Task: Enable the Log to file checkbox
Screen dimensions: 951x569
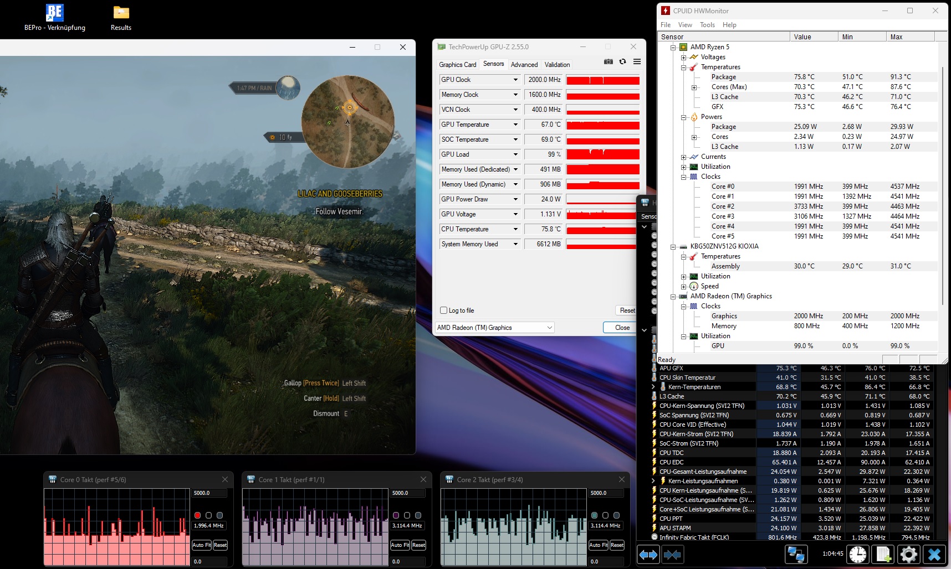Action: [x=443, y=311]
